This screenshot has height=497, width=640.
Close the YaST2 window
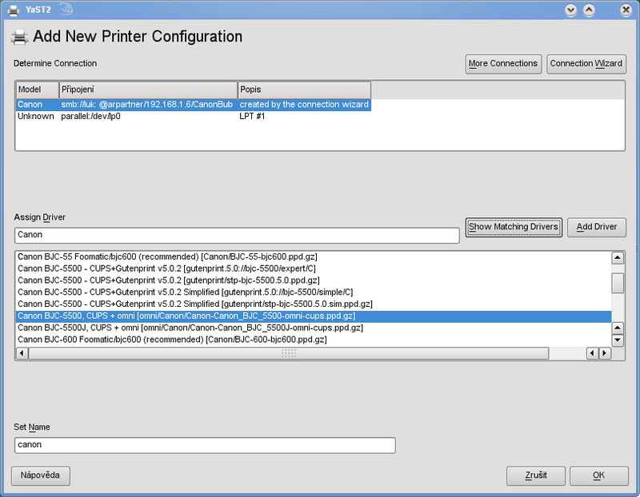coord(626,10)
